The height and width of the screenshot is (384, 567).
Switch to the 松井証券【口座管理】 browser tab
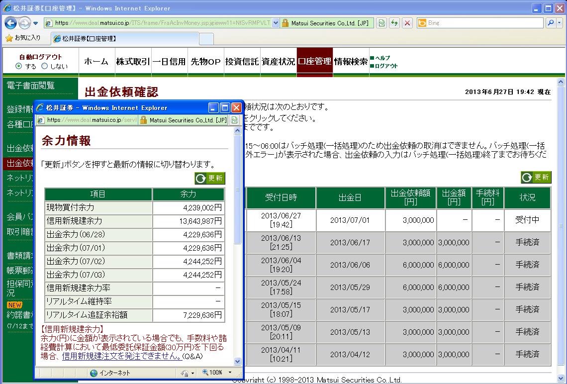coord(85,39)
